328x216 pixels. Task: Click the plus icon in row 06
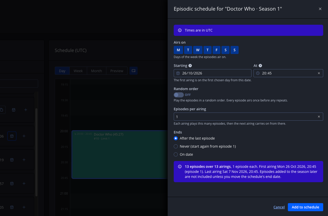tap(24, 136)
